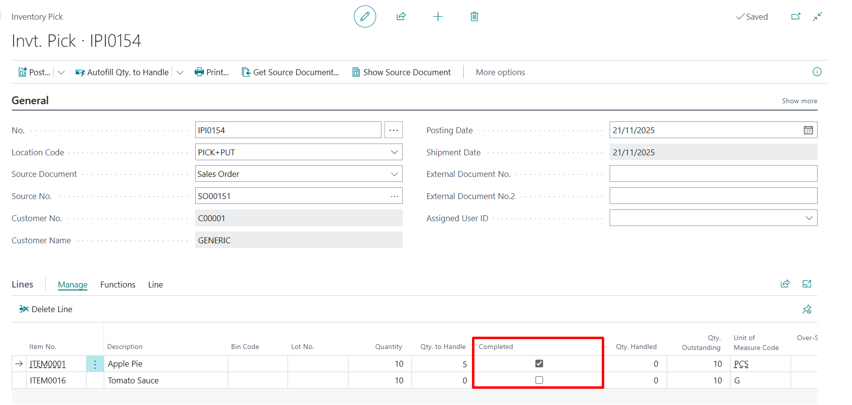Image resolution: width=852 pixels, height=405 pixels.
Task: Click Delete Line action
Action: [46, 309]
